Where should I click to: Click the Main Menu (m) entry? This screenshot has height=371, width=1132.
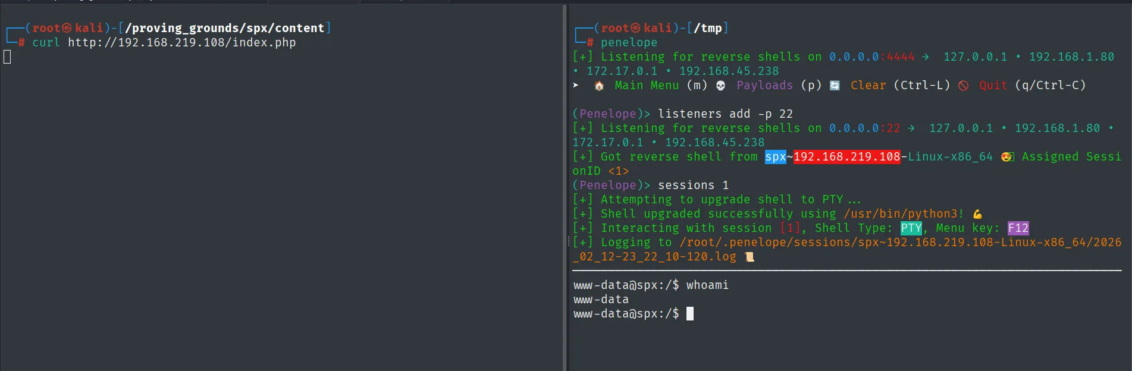click(x=661, y=86)
